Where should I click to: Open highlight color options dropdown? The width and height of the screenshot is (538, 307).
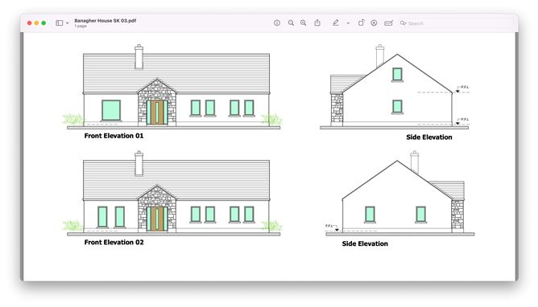coord(348,23)
